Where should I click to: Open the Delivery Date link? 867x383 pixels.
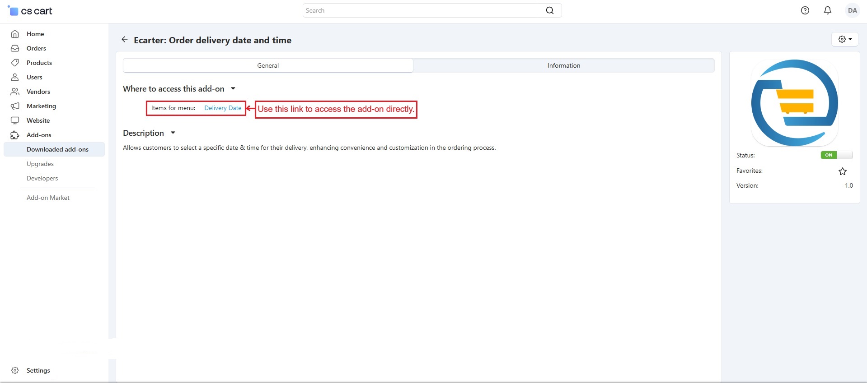(223, 108)
